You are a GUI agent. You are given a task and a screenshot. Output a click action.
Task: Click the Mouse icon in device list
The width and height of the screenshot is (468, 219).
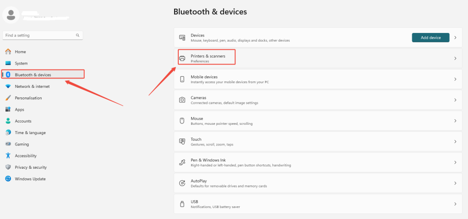point(182,121)
